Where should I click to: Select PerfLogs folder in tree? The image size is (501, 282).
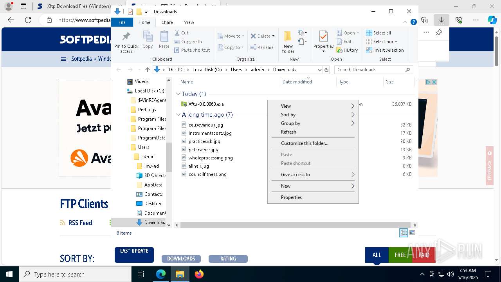147,110
